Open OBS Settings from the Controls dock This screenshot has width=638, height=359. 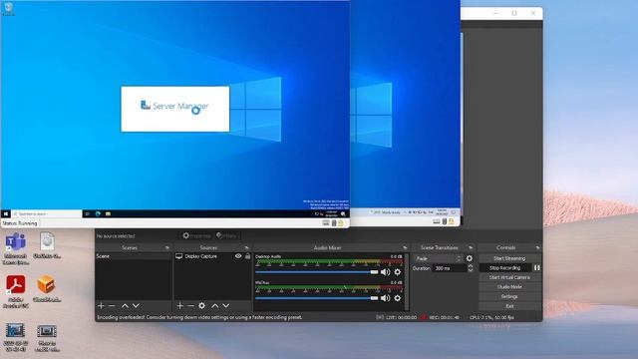(509, 296)
